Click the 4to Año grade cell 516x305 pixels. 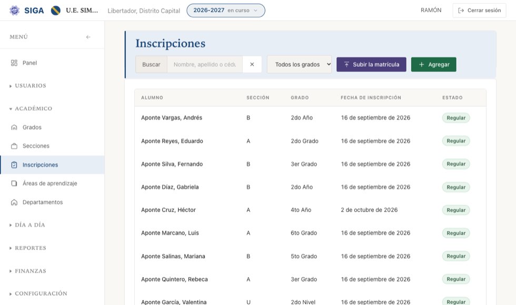tap(301, 210)
